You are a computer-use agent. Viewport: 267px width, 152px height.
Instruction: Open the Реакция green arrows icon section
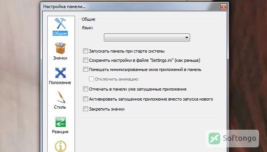60,122
